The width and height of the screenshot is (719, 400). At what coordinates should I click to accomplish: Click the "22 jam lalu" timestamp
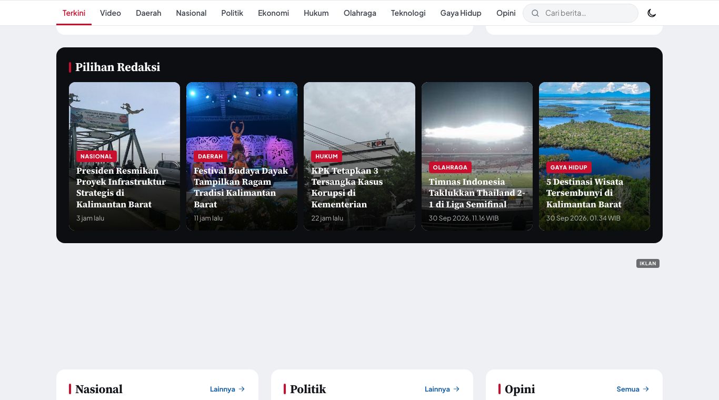[327, 218]
